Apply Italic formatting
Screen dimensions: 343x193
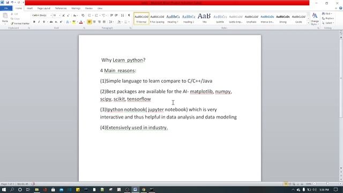coord(39,22)
